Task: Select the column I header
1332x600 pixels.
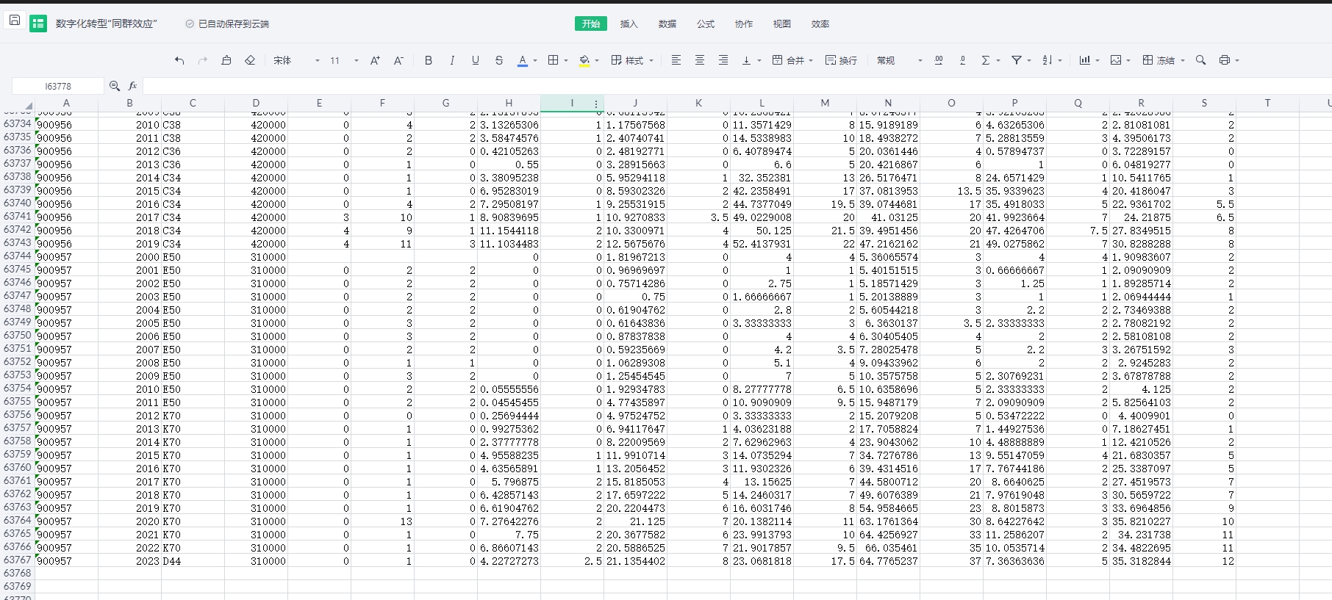Action: pyautogui.click(x=572, y=103)
